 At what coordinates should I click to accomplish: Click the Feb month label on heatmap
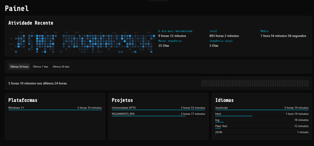pyautogui.click(x=45, y=32)
